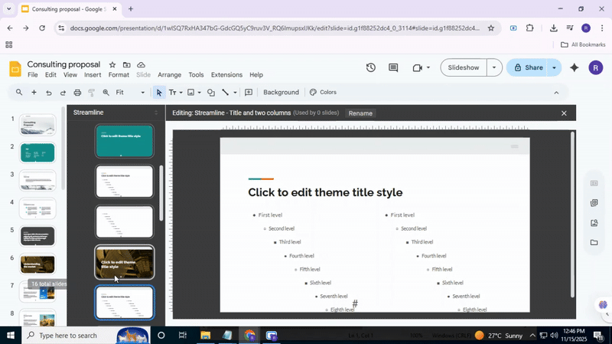
Task: Add a comment using toolbar icon
Action: (x=249, y=93)
